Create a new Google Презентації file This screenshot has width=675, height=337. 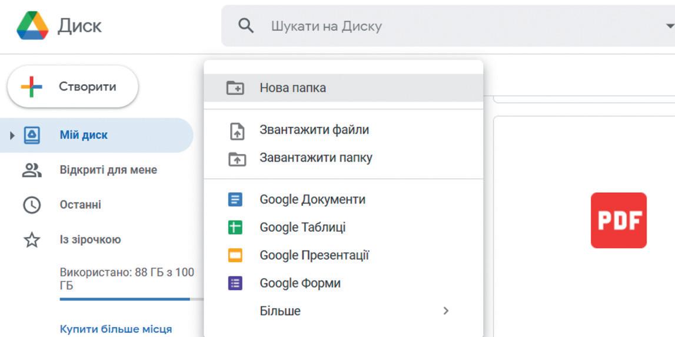344,255
